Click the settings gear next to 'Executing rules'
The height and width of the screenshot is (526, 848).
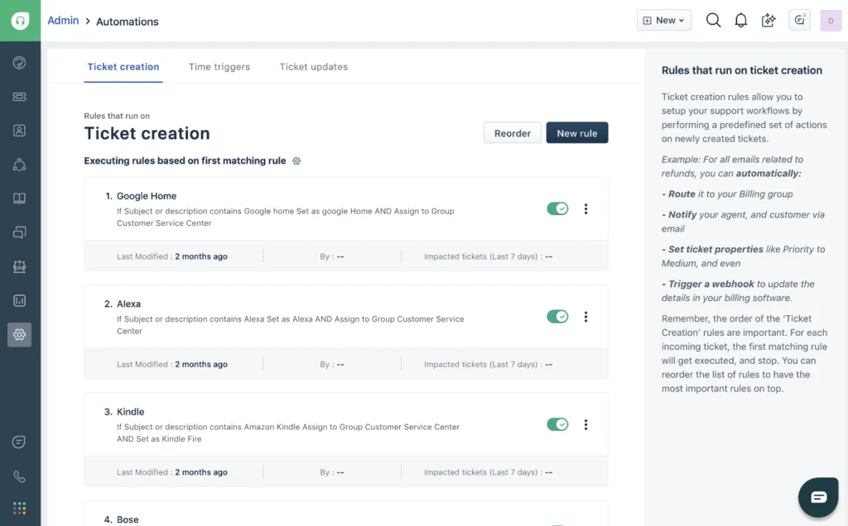[x=296, y=161]
